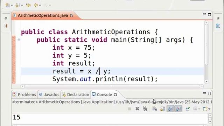Restore the left collapsed view stack
This screenshot has height=126, width=224.
click(x=6, y=18)
